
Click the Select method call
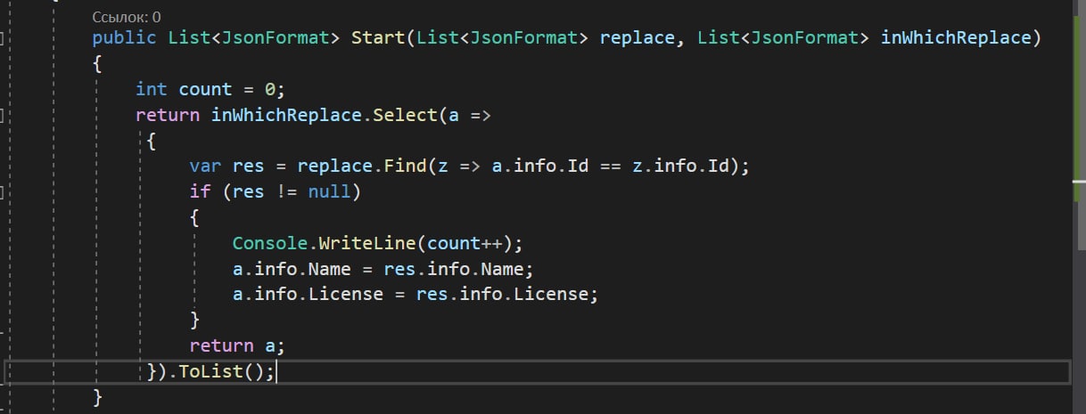406,115
